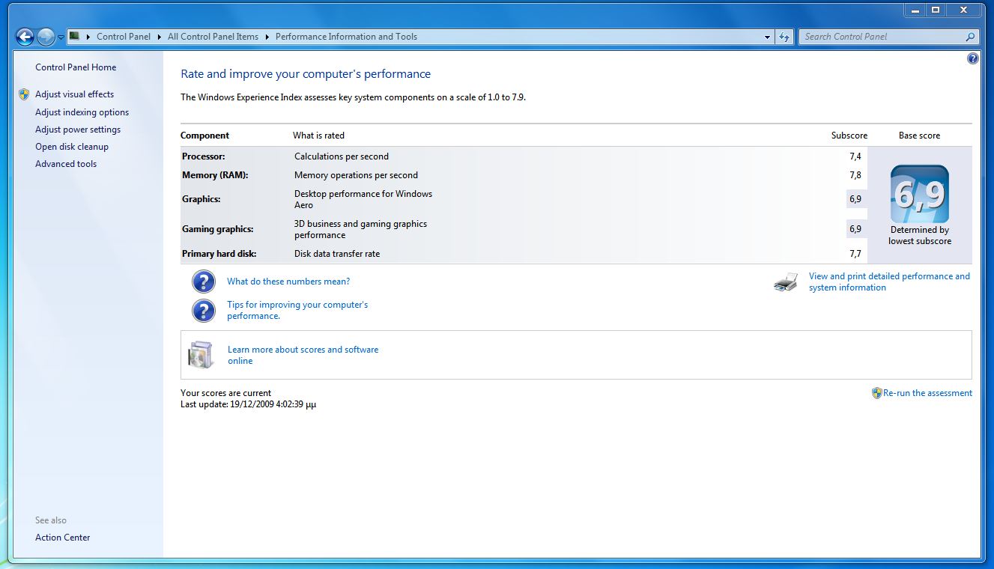Expand the address bar history dropdown

click(767, 37)
